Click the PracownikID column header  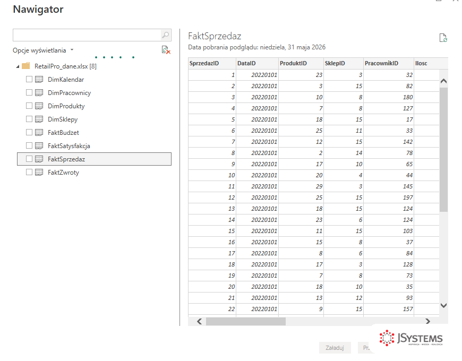(x=389, y=63)
